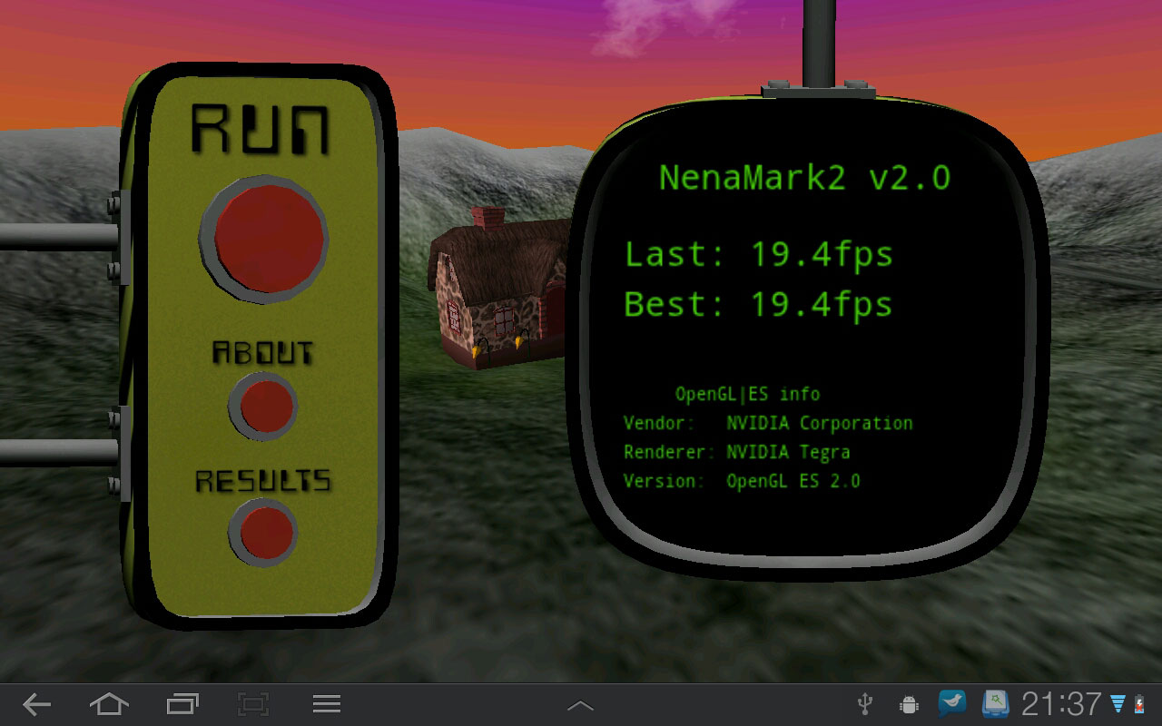Click the RESULTS label text

pos(263,480)
